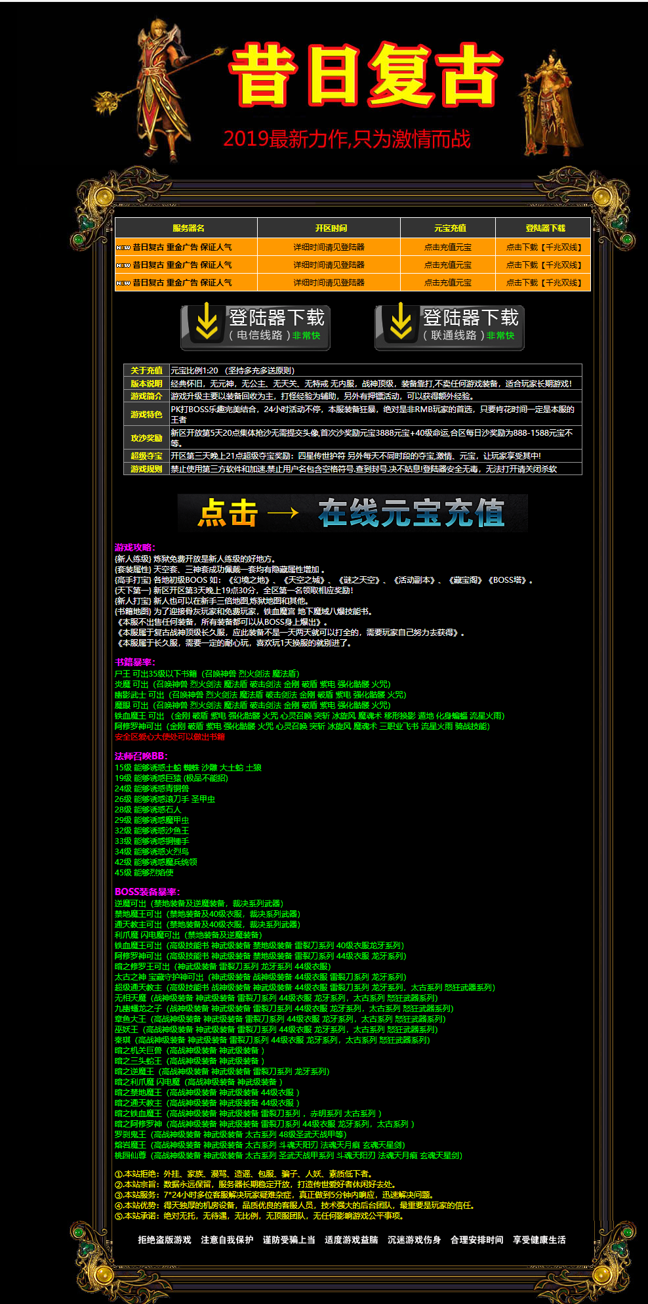Click the NEW badge in the second server row
Screen dimensions: 648x1304
[x=123, y=266]
